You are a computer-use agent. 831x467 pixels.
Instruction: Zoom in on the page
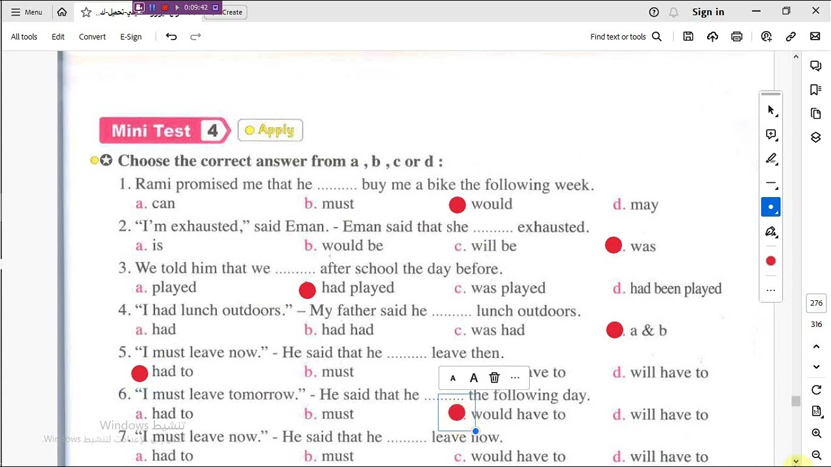tap(816, 433)
